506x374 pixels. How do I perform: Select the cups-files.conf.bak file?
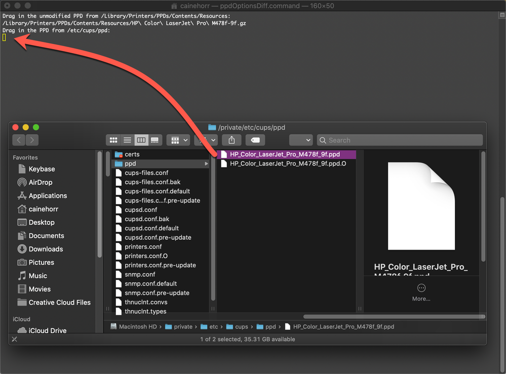161,182
